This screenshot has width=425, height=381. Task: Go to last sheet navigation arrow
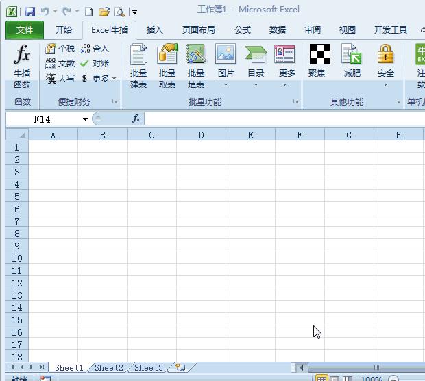click(x=41, y=367)
